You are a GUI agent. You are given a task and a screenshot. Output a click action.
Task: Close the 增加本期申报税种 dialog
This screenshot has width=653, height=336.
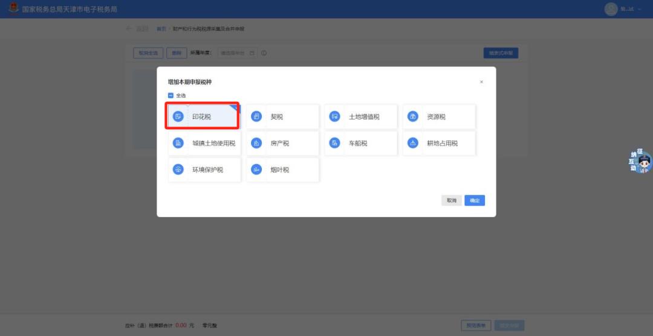(x=481, y=82)
